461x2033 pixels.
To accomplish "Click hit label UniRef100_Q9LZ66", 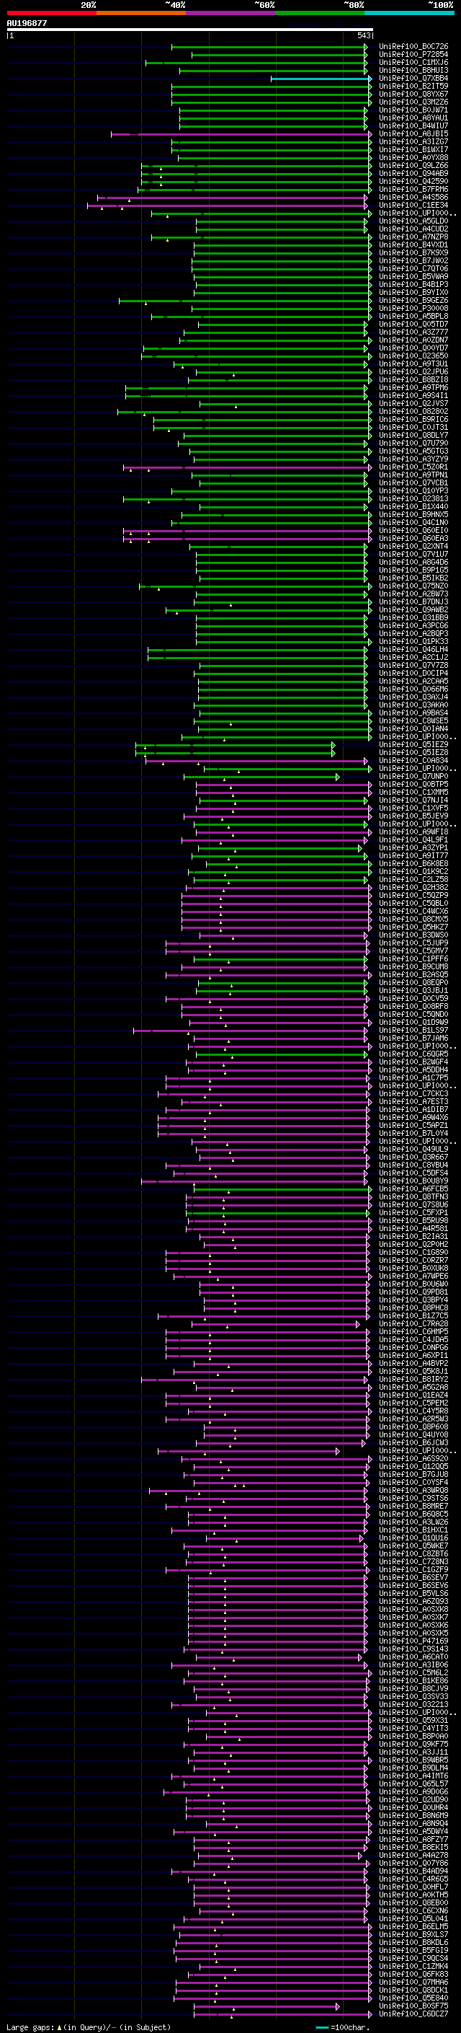I will [x=413, y=166].
